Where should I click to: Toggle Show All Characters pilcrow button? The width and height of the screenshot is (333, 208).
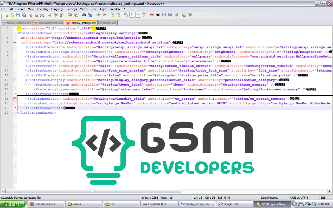coord(132,15)
